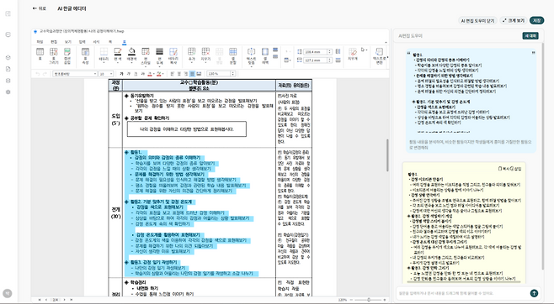Screen dimensions: 554x304
Task: Toggle italic formatting button
Action: coord(128,74)
